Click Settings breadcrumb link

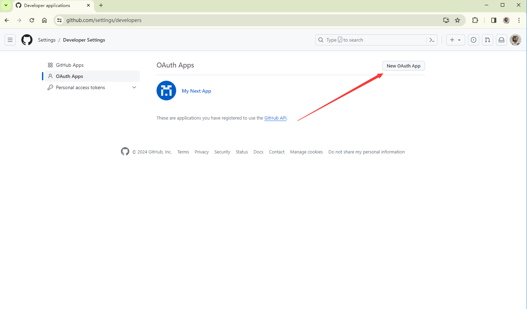click(47, 40)
